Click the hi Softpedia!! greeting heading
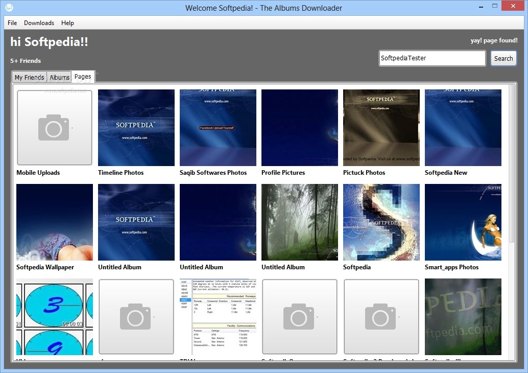 (x=49, y=42)
